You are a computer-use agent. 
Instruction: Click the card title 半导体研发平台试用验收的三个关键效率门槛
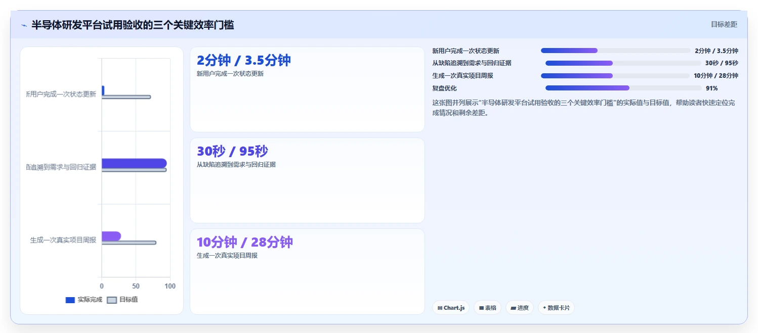(x=133, y=25)
